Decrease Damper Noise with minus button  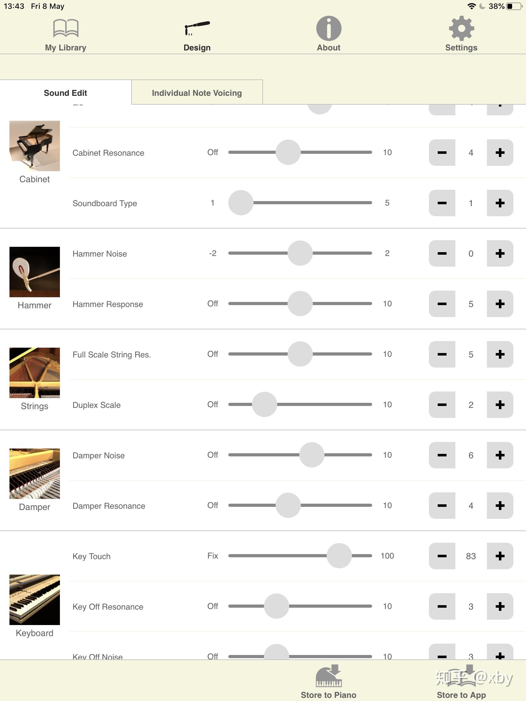click(442, 455)
